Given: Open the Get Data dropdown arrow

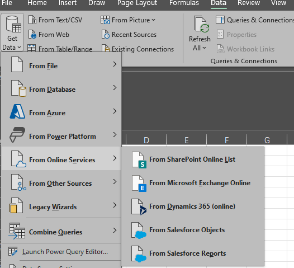Looking at the screenshot, I should click(19, 48).
